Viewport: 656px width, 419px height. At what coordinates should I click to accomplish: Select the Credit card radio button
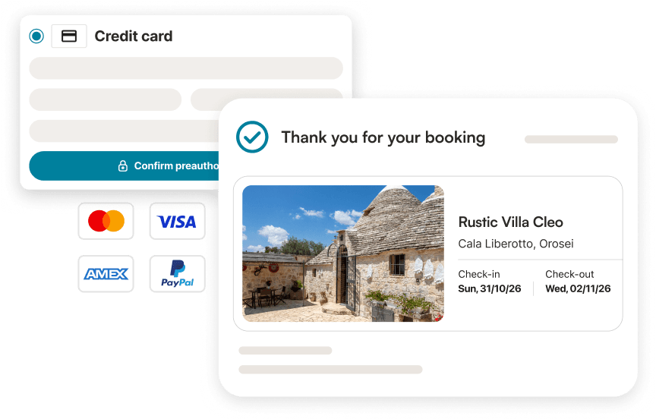[36, 36]
